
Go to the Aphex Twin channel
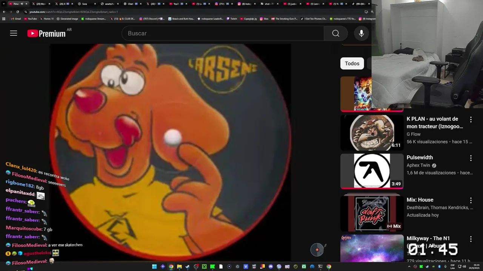[x=418, y=165]
